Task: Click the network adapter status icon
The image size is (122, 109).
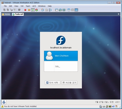Action: (110, 106)
